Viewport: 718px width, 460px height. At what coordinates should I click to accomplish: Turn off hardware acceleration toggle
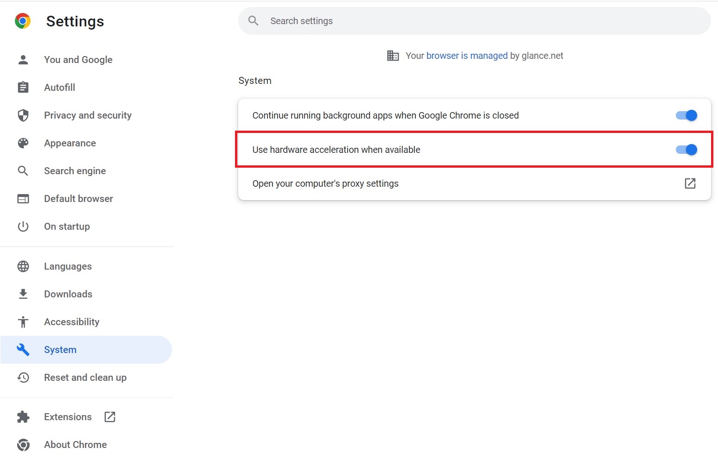[x=686, y=150]
